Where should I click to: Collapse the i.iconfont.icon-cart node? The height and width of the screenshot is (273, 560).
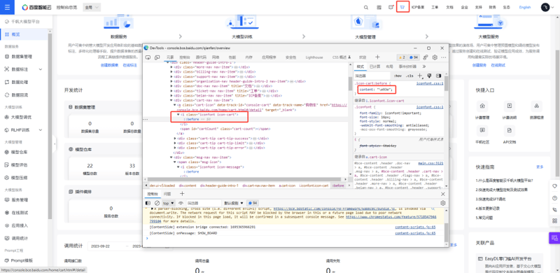click(178, 114)
